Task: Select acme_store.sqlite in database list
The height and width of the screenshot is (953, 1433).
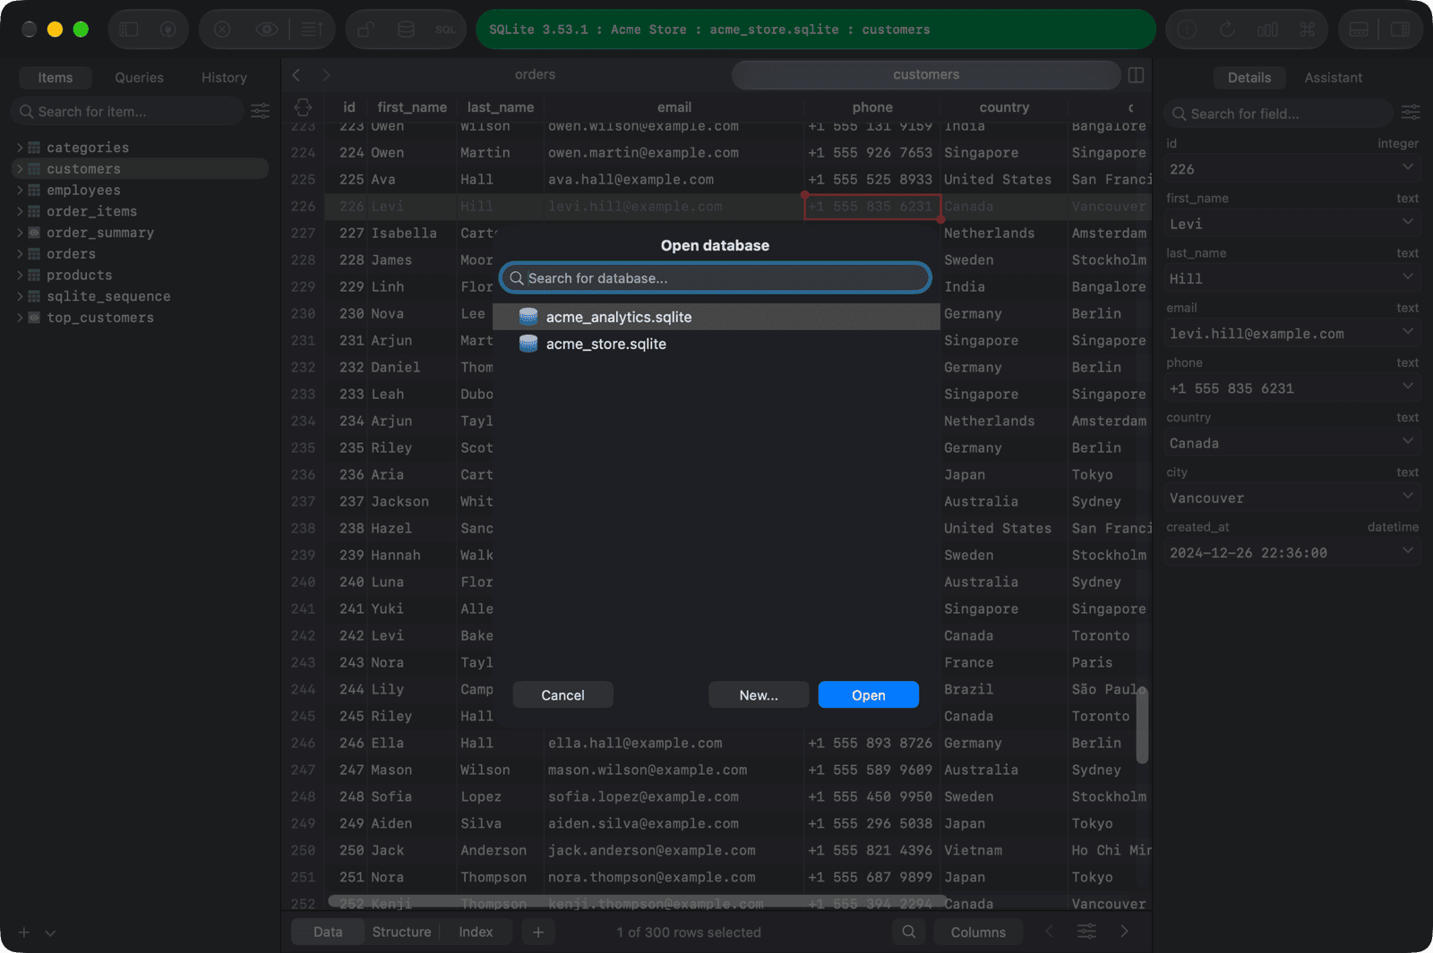Action: (x=716, y=344)
